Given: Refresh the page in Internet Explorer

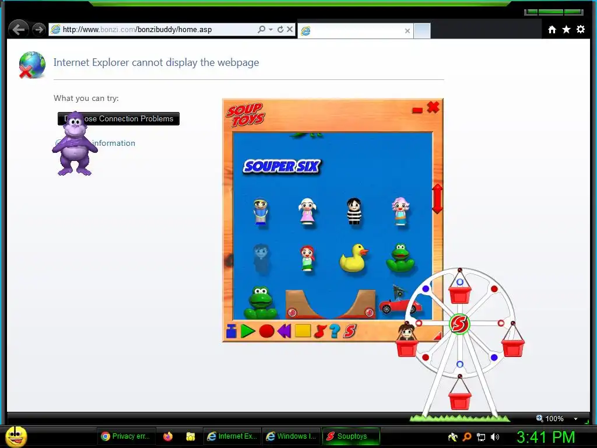Looking at the screenshot, I should 280,29.
